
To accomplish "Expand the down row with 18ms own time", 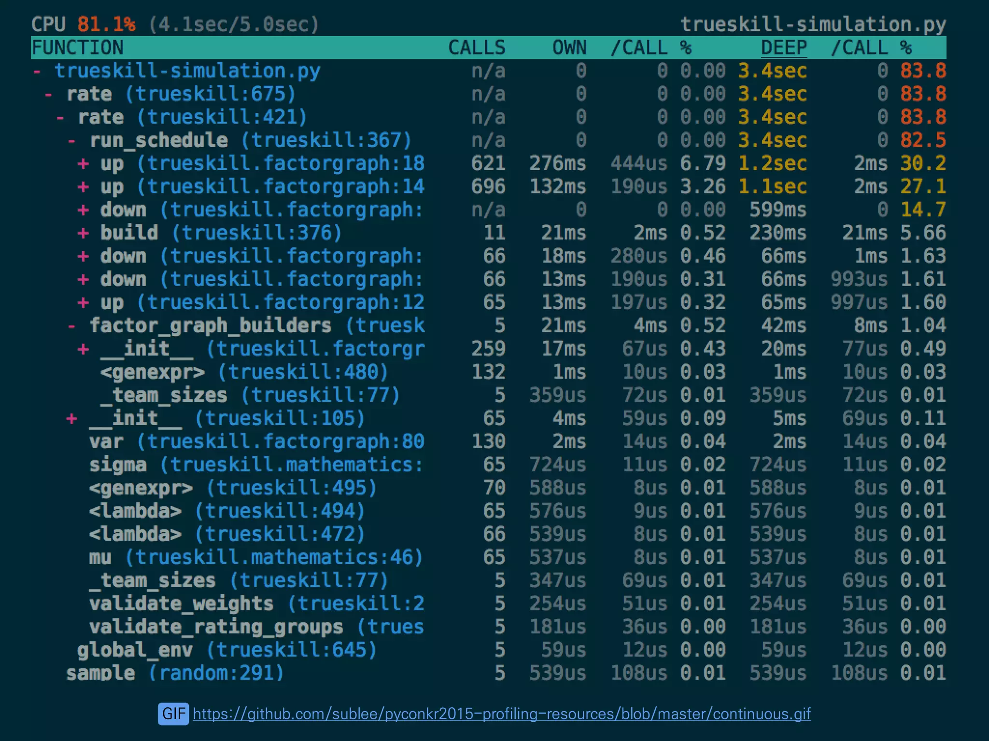I will pyautogui.click(x=83, y=257).
